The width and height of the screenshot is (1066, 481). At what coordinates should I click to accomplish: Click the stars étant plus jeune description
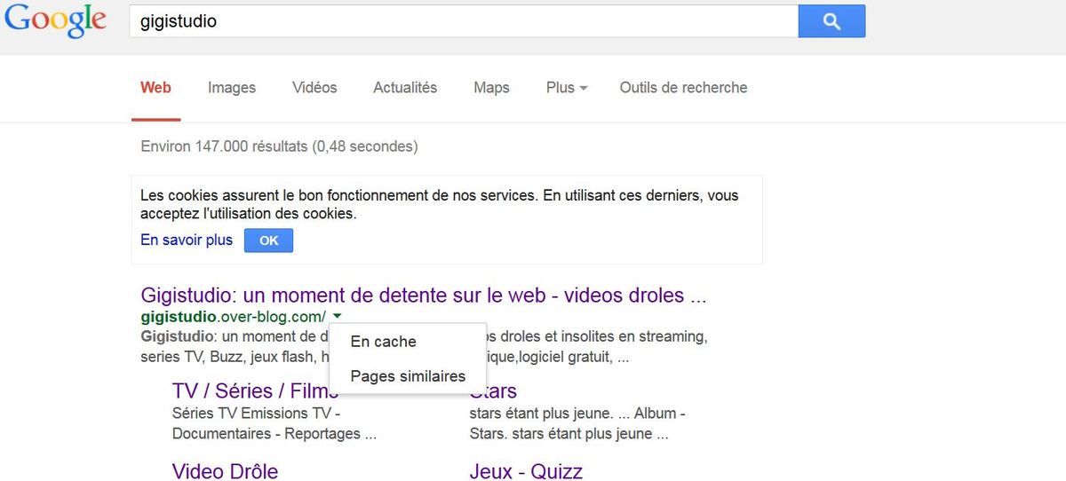(x=577, y=424)
